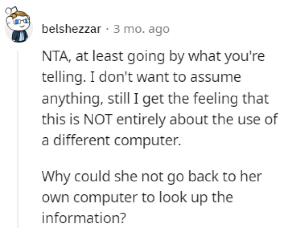Collapse the comment thread via vertical line

click(17, 138)
